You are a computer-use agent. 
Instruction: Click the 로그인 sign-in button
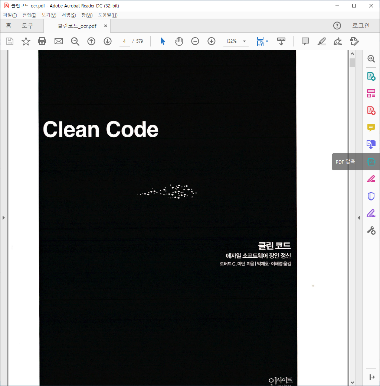[x=361, y=26]
